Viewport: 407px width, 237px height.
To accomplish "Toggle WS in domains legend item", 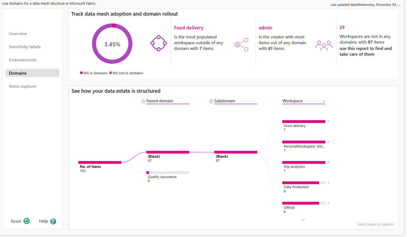I will [94, 73].
